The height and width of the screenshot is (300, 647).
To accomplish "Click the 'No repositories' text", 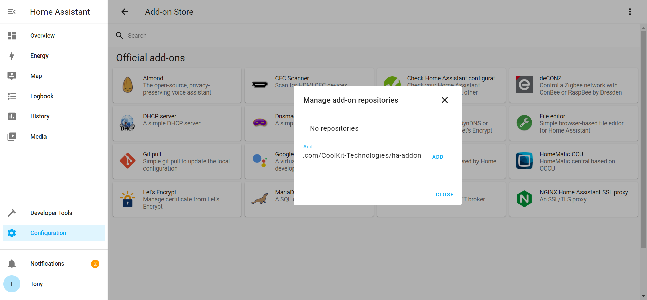I will click(334, 128).
